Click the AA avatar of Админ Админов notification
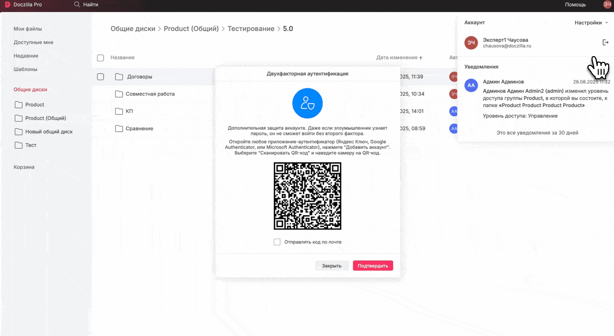This screenshot has height=336, width=614. tap(471, 85)
